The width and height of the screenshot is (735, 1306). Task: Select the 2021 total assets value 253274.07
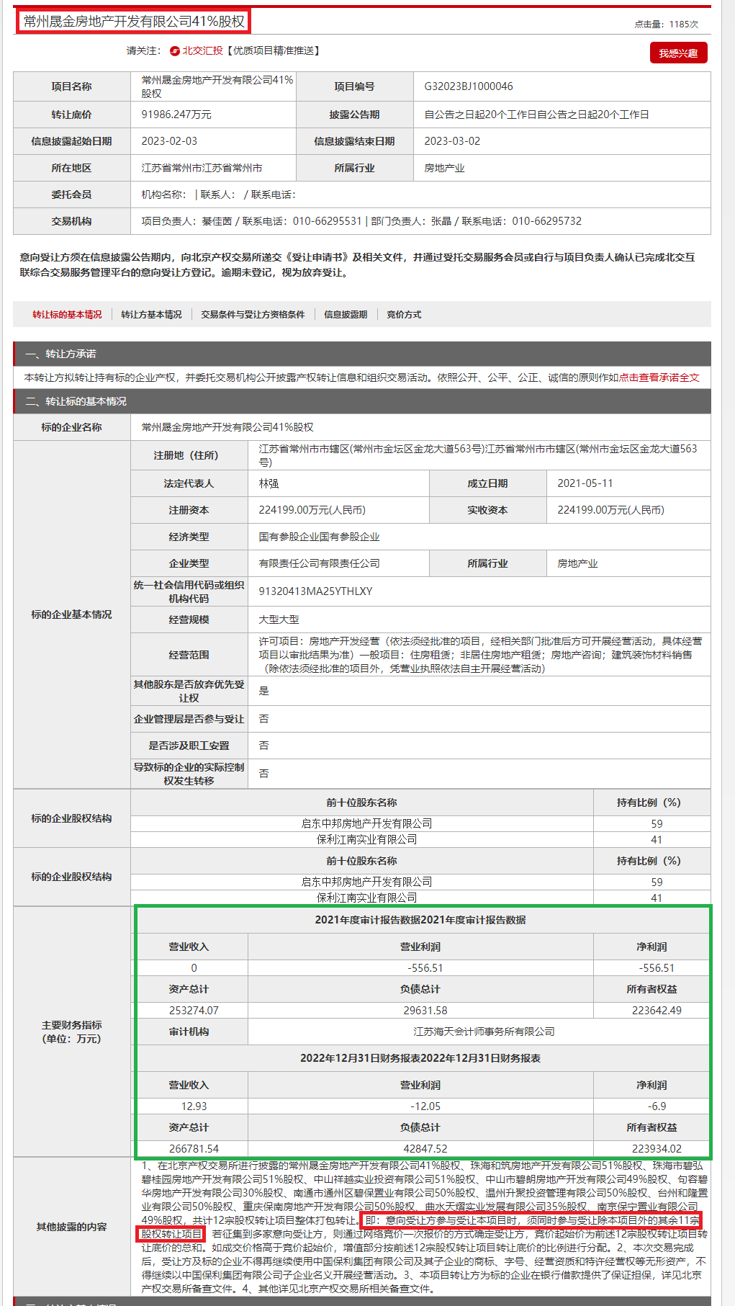coord(194,1011)
